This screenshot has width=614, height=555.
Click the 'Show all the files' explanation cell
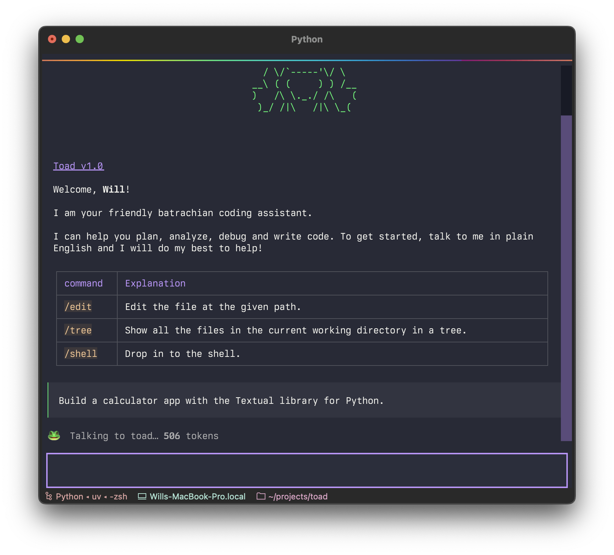pyautogui.click(x=296, y=330)
